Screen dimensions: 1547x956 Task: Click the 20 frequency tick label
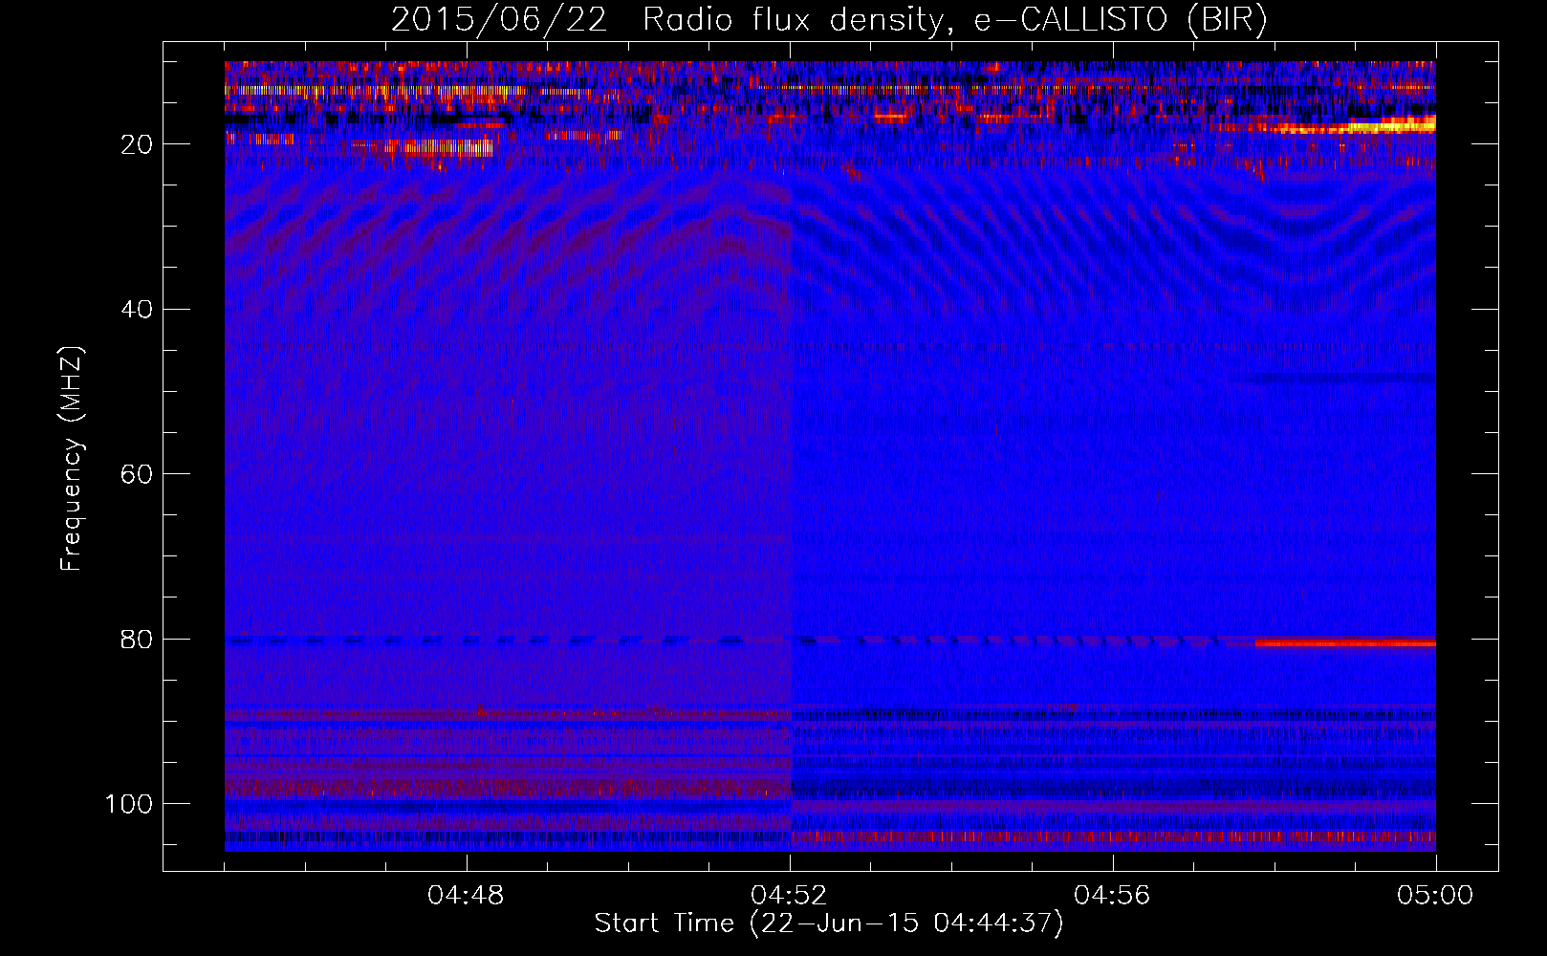[138, 144]
